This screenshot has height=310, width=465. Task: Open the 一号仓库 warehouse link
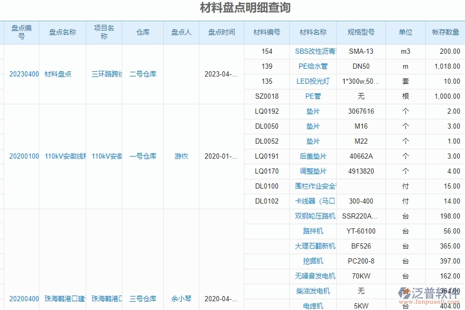click(x=143, y=156)
